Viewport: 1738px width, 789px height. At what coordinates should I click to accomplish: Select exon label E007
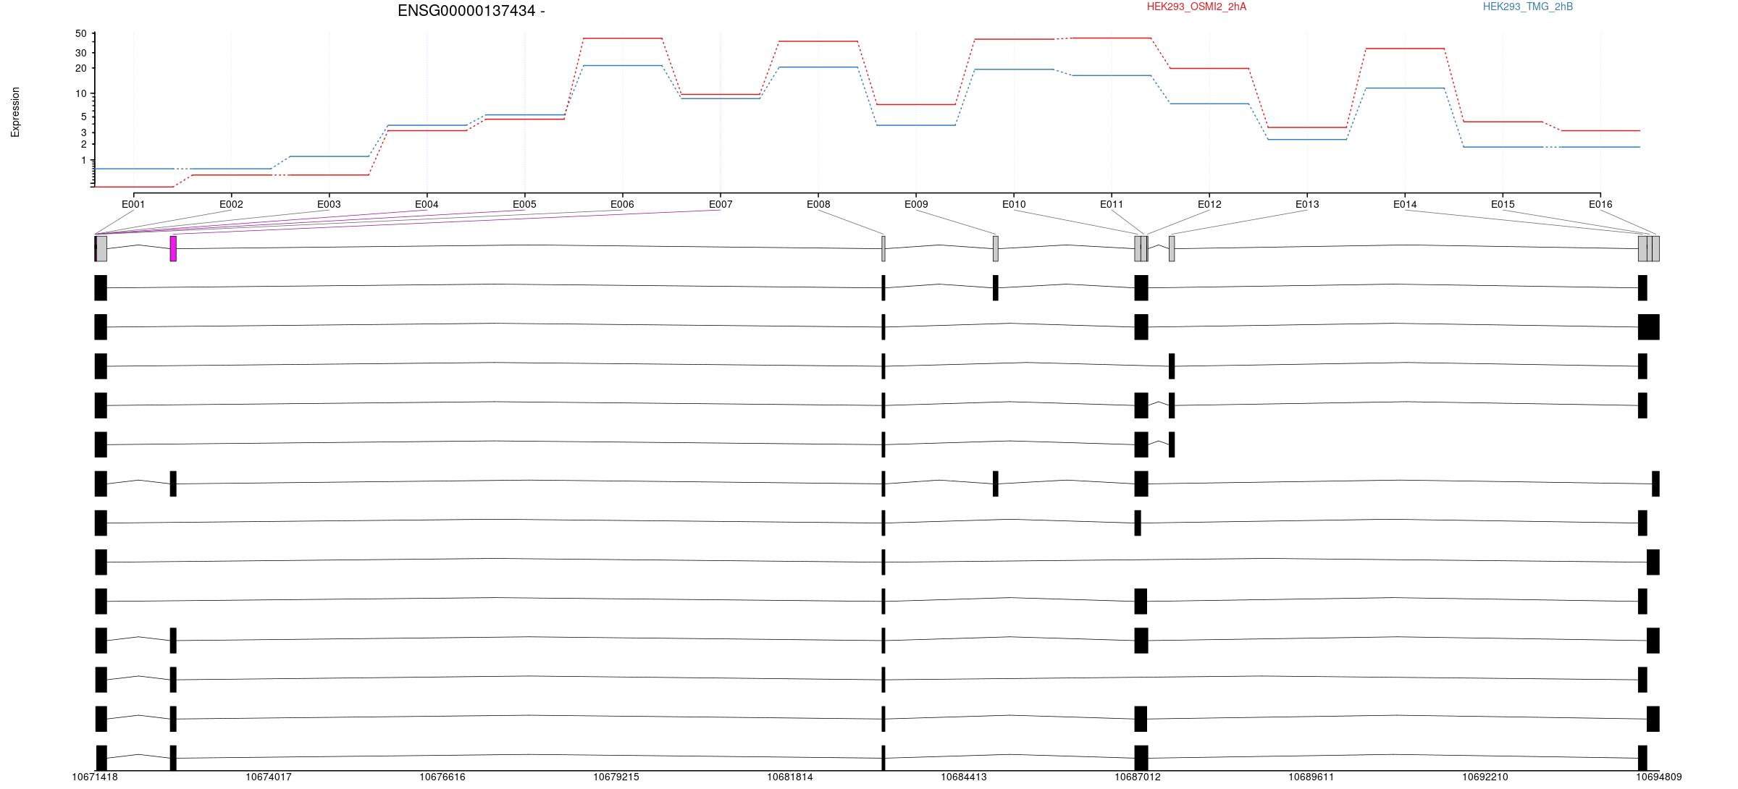(x=721, y=204)
